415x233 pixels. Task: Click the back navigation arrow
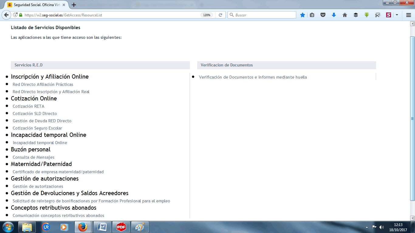click(x=6, y=15)
